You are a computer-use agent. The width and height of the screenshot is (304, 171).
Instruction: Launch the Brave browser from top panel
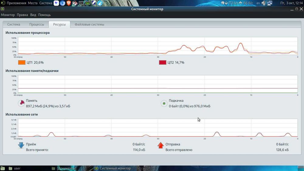pos(69,3)
